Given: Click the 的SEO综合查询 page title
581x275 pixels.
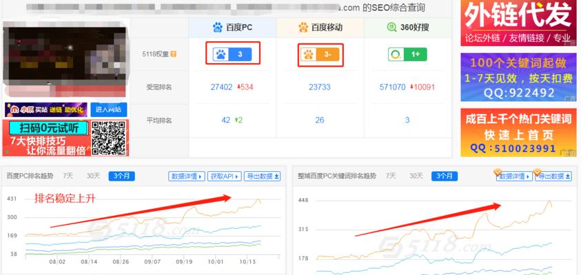Looking at the screenshot, I should pyautogui.click(x=394, y=8).
